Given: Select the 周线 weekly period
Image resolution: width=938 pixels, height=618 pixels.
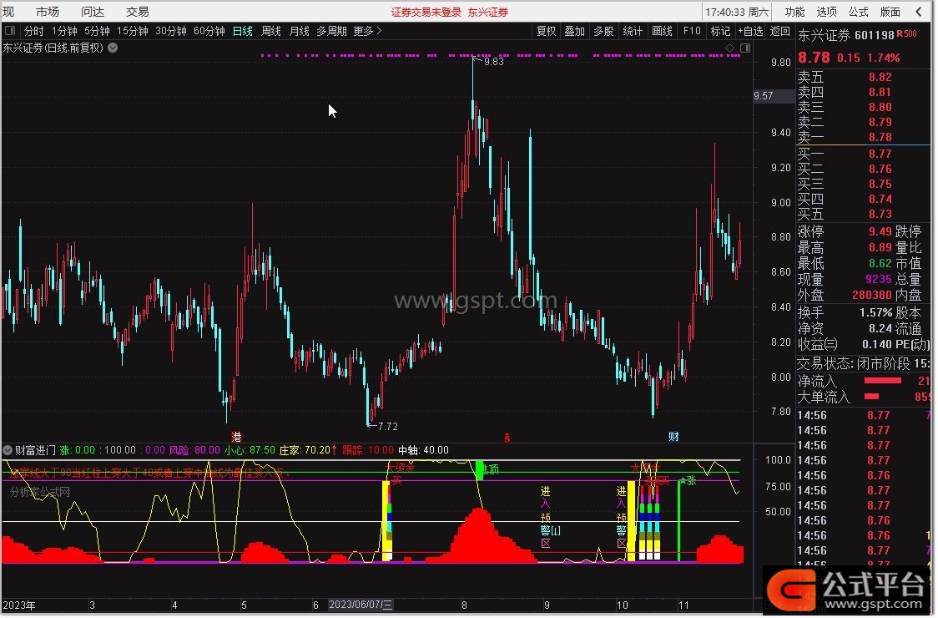Looking at the screenshot, I should click(271, 31).
